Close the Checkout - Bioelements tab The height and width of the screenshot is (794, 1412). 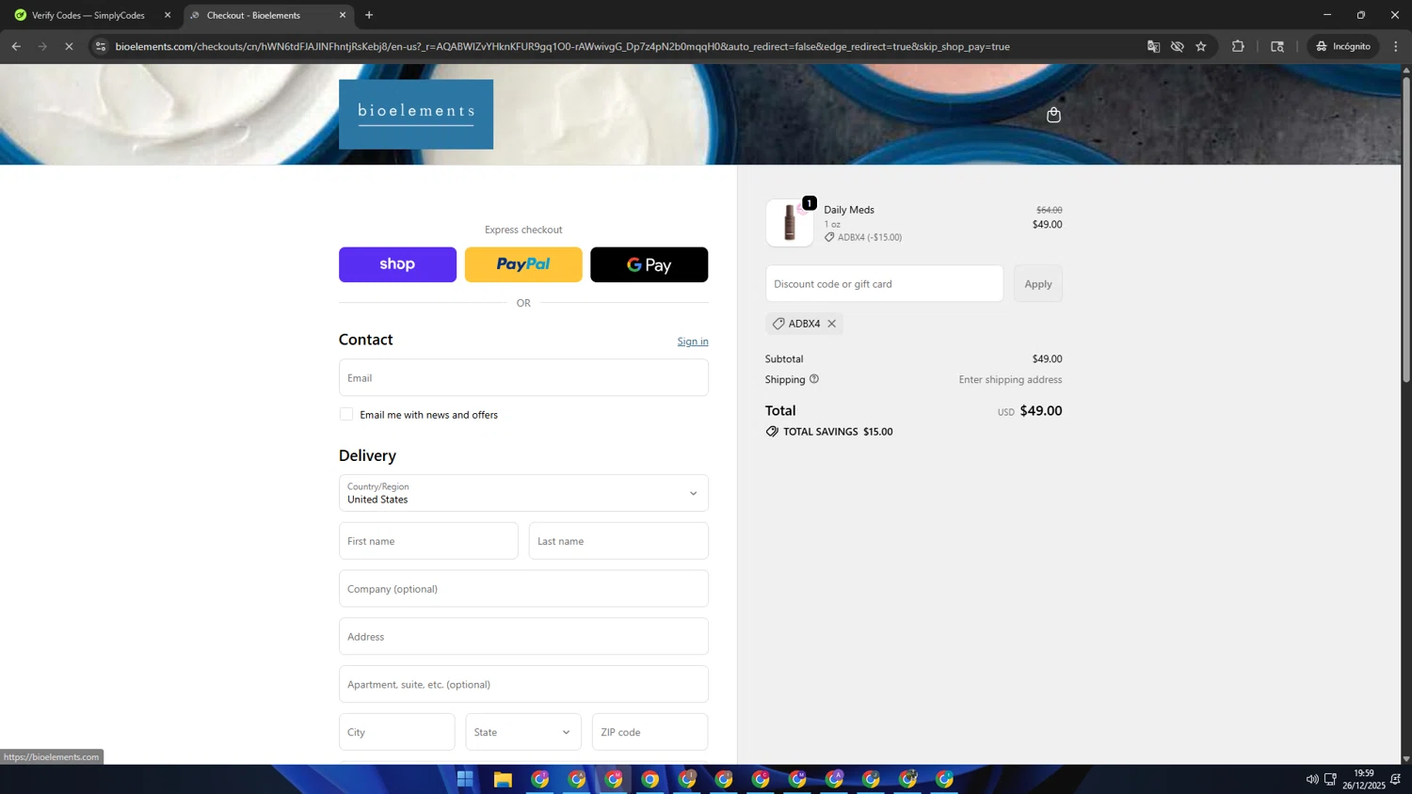point(343,15)
